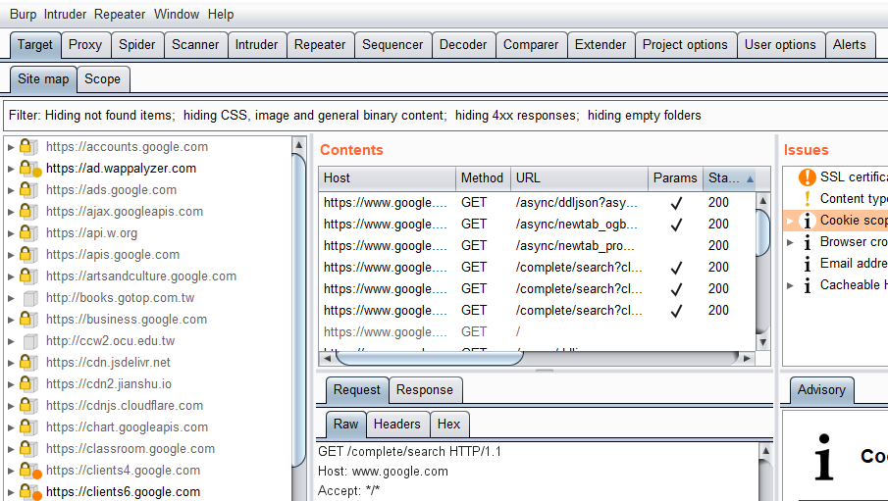Click the page icon for books.gotop.com.tw
This screenshot has width=888, height=501.
(30, 298)
